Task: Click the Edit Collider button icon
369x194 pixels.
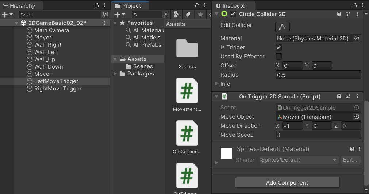Action: [x=282, y=27]
